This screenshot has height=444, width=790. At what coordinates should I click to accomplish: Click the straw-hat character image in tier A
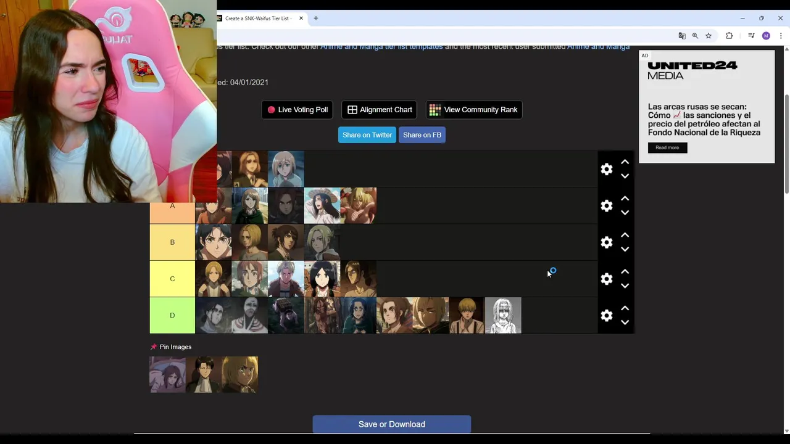(322, 206)
